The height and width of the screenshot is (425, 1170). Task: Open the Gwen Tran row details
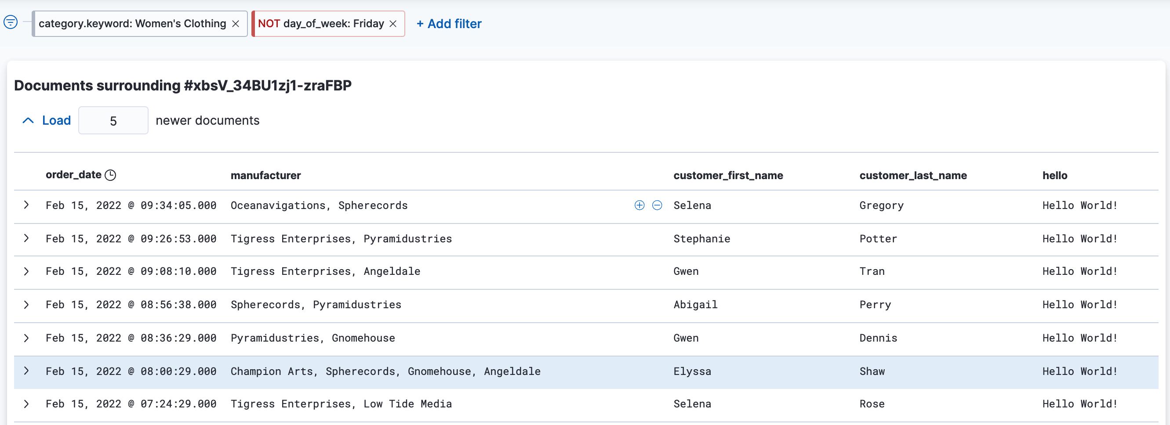pyautogui.click(x=26, y=271)
